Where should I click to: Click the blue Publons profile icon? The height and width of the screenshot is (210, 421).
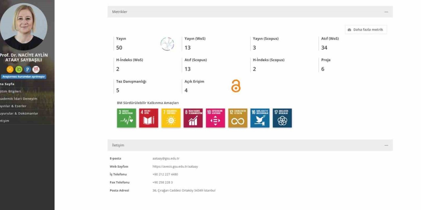(28, 69)
